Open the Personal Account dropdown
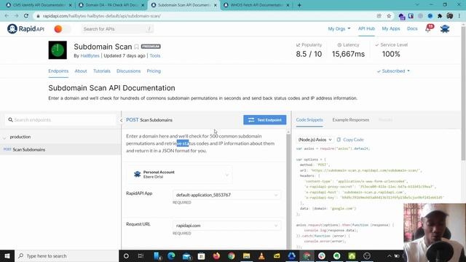The image size is (466, 262). pyautogui.click(x=180, y=175)
